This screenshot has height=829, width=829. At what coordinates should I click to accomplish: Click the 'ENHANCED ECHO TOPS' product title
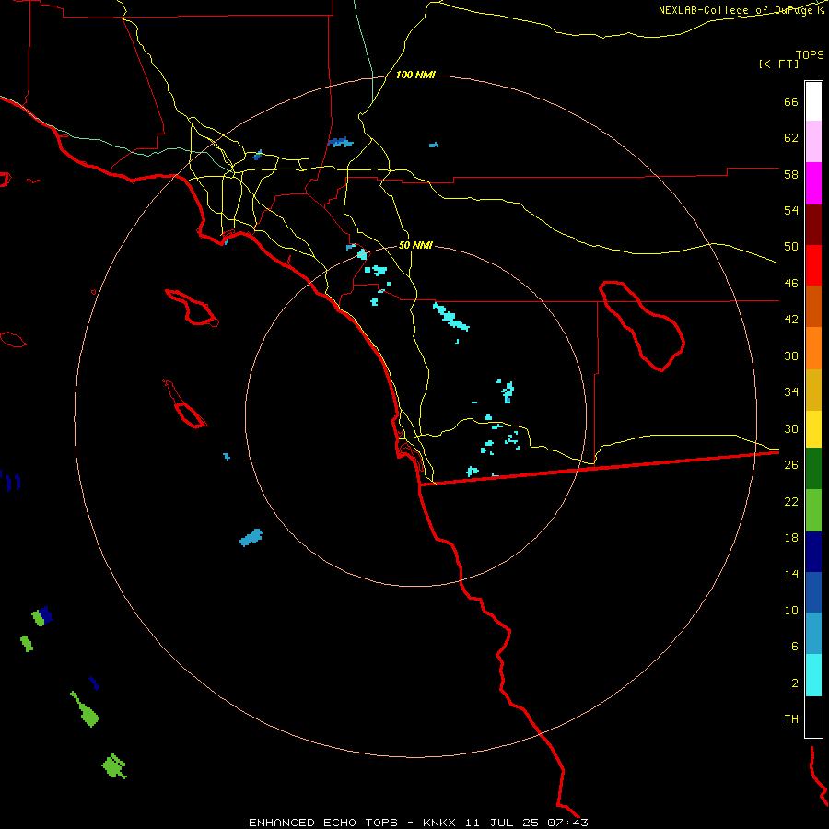point(323,823)
